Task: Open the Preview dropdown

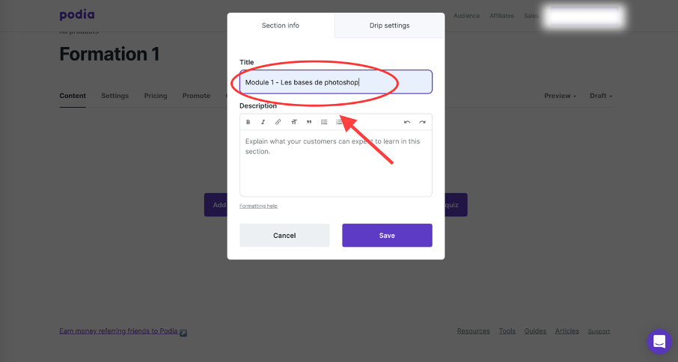Action: coord(560,96)
